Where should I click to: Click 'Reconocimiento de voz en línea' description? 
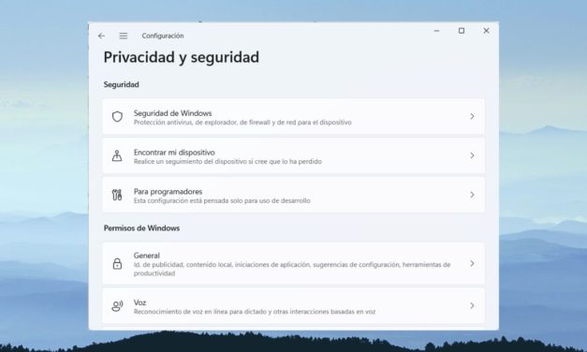[x=255, y=312]
